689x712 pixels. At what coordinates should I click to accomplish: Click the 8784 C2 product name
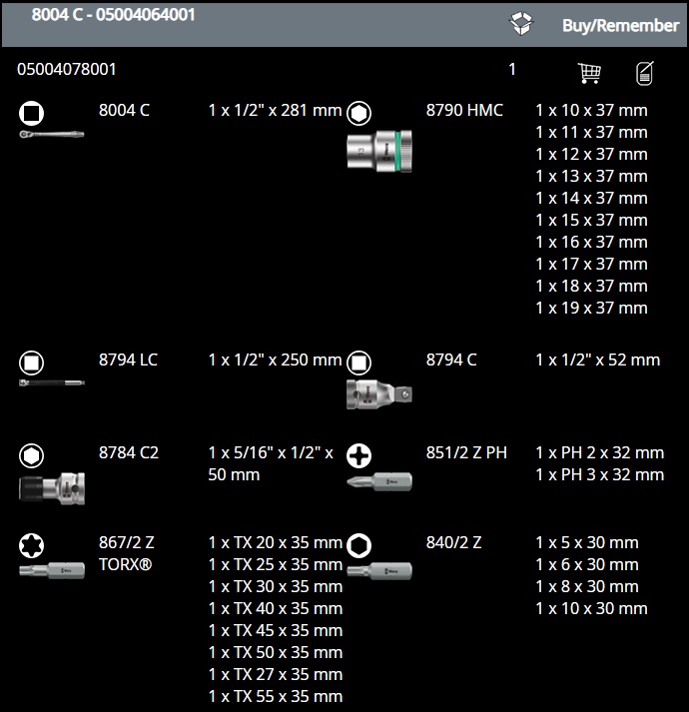pos(129,452)
